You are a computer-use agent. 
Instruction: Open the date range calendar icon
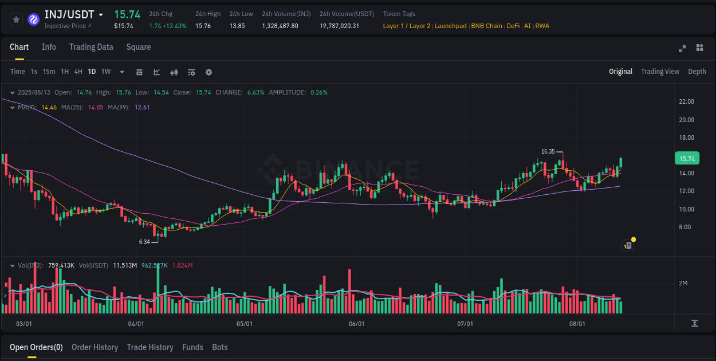[x=139, y=72]
